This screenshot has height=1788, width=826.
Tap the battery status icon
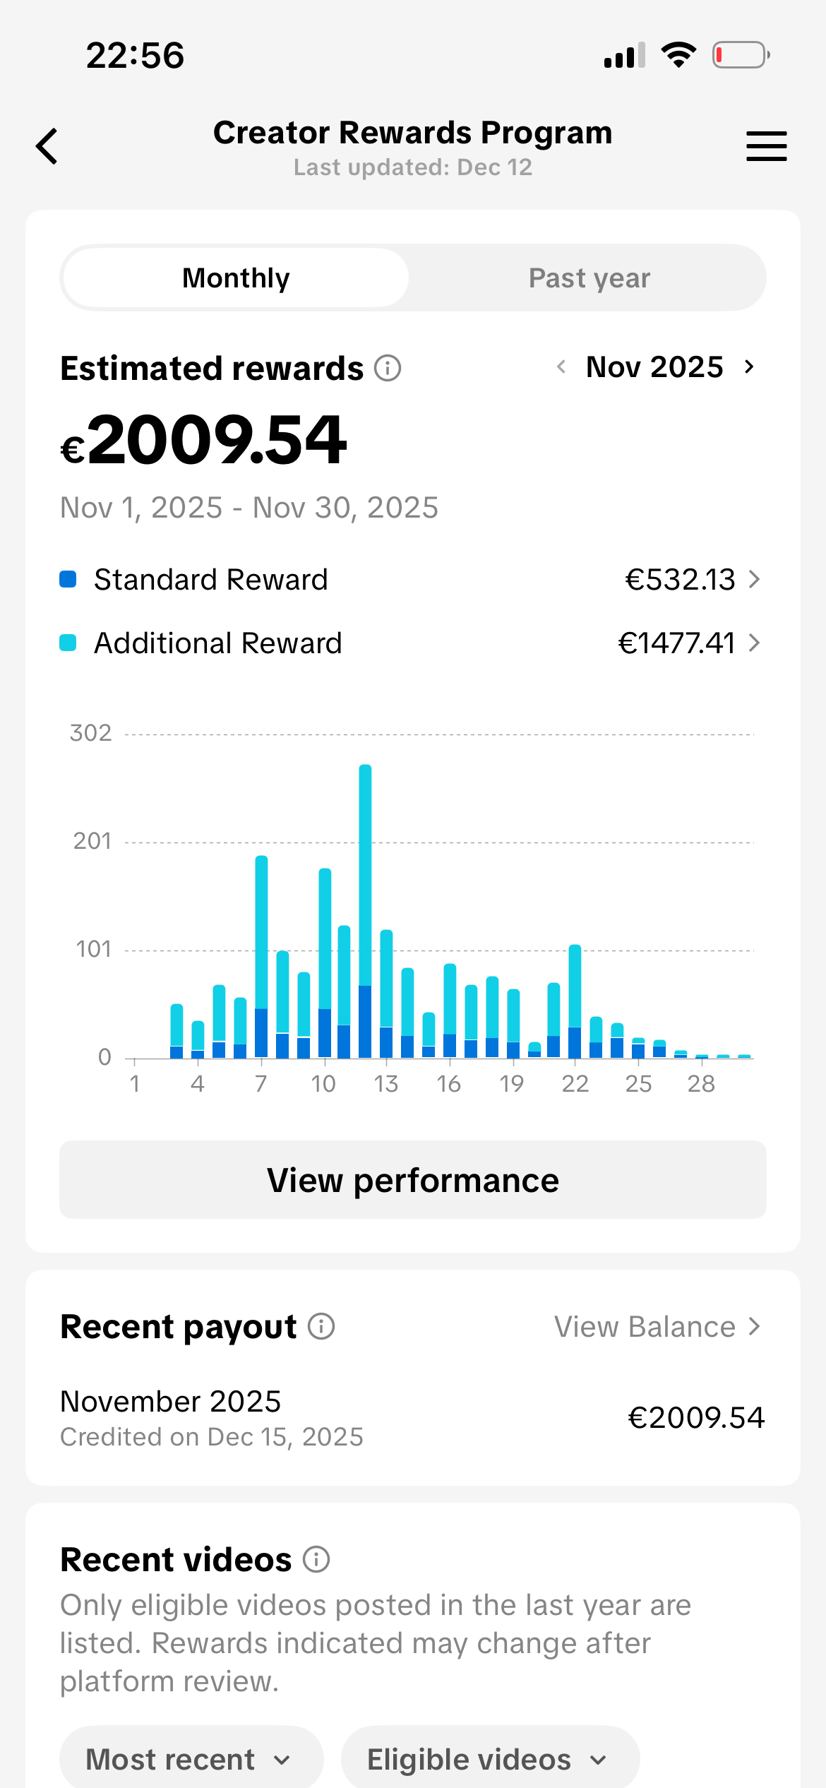(740, 55)
